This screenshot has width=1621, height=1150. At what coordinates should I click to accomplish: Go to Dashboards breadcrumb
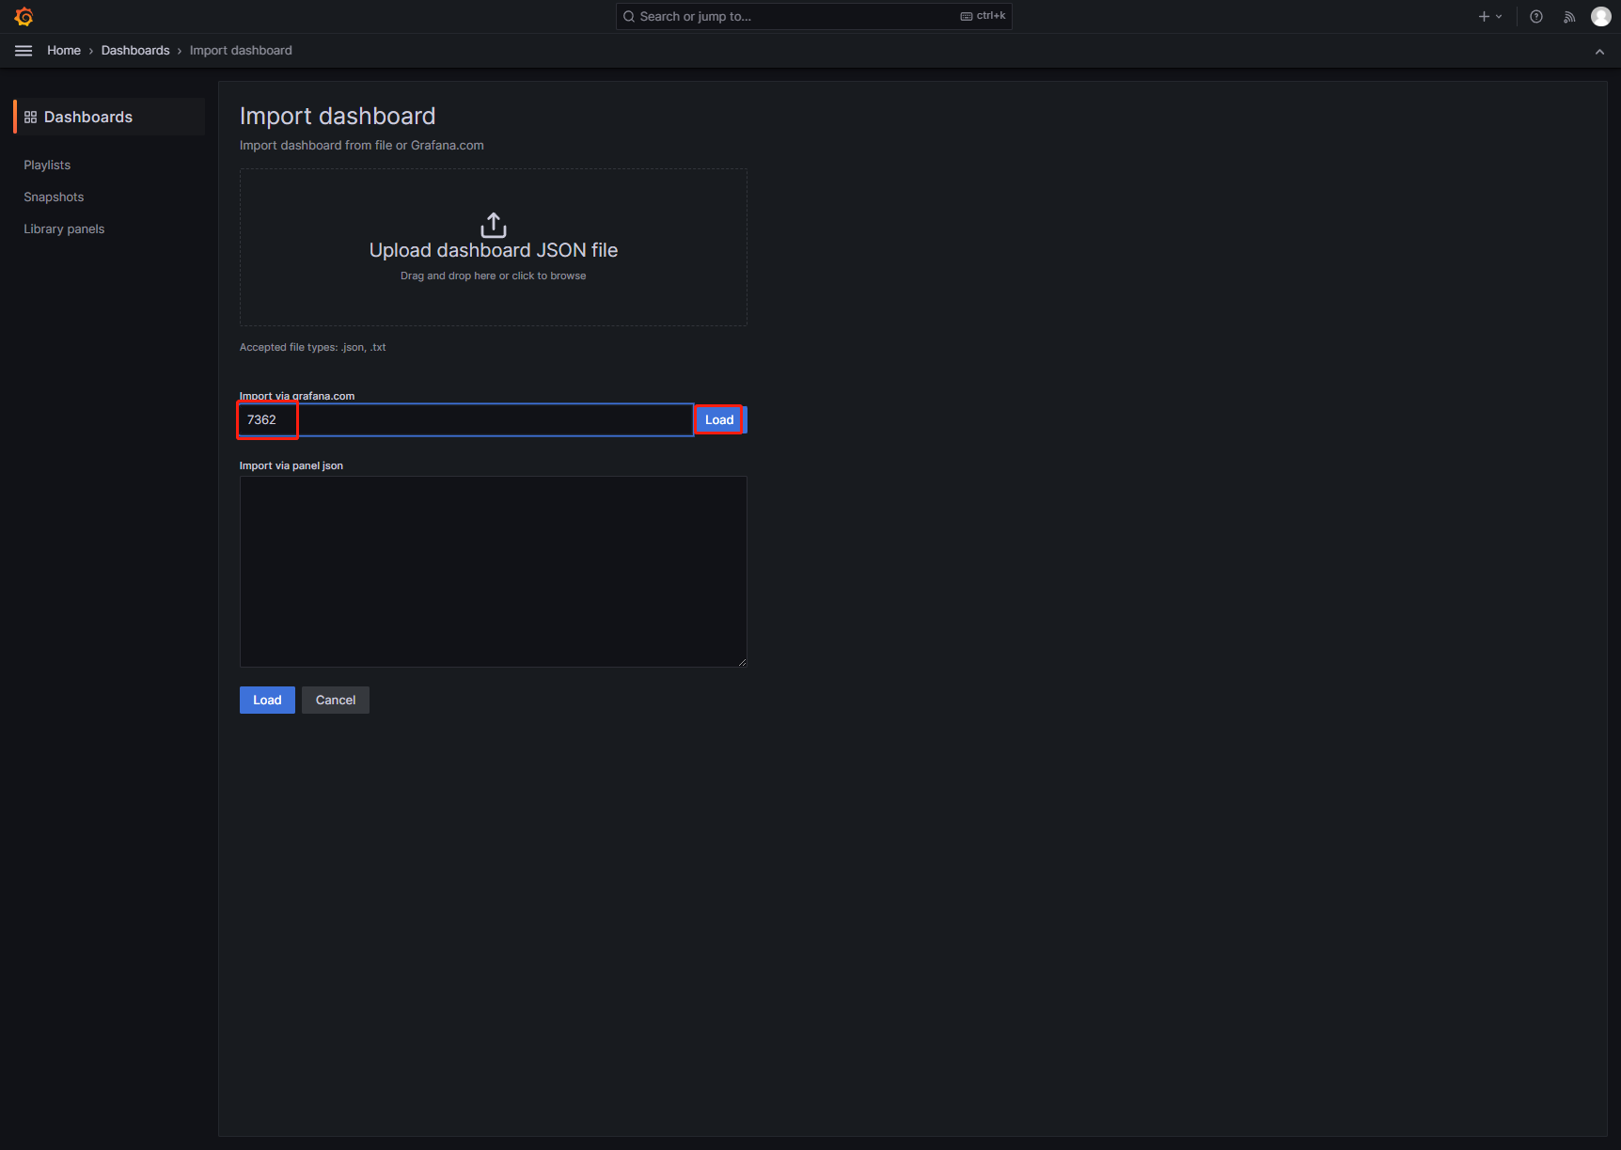point(135,51)
